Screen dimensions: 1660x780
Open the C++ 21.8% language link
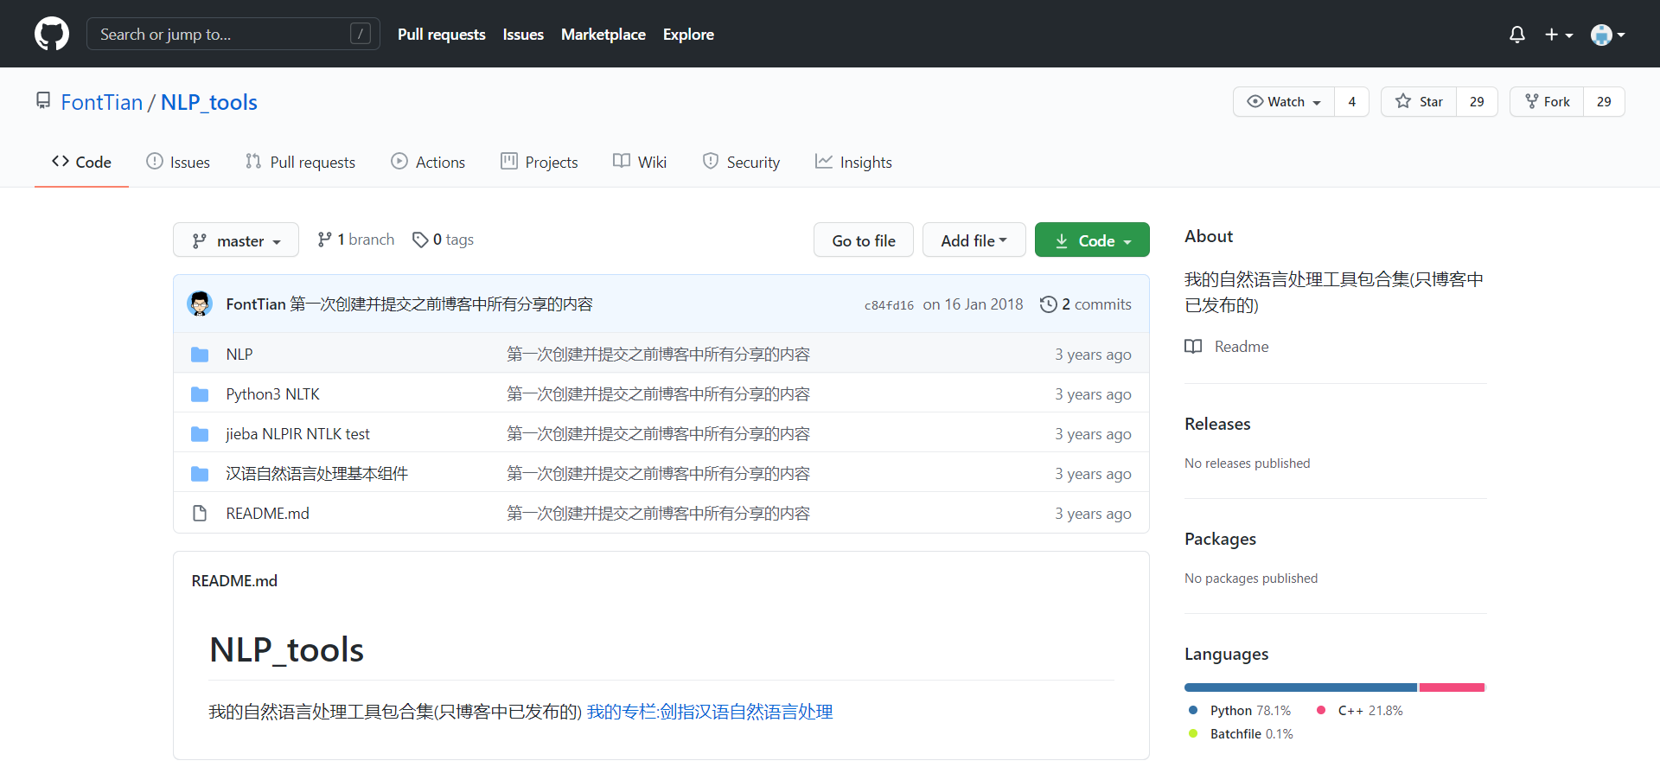click(x=1360, y=711)
